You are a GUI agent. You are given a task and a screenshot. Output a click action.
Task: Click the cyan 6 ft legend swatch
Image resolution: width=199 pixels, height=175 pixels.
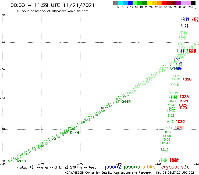(x=121, y=3)
